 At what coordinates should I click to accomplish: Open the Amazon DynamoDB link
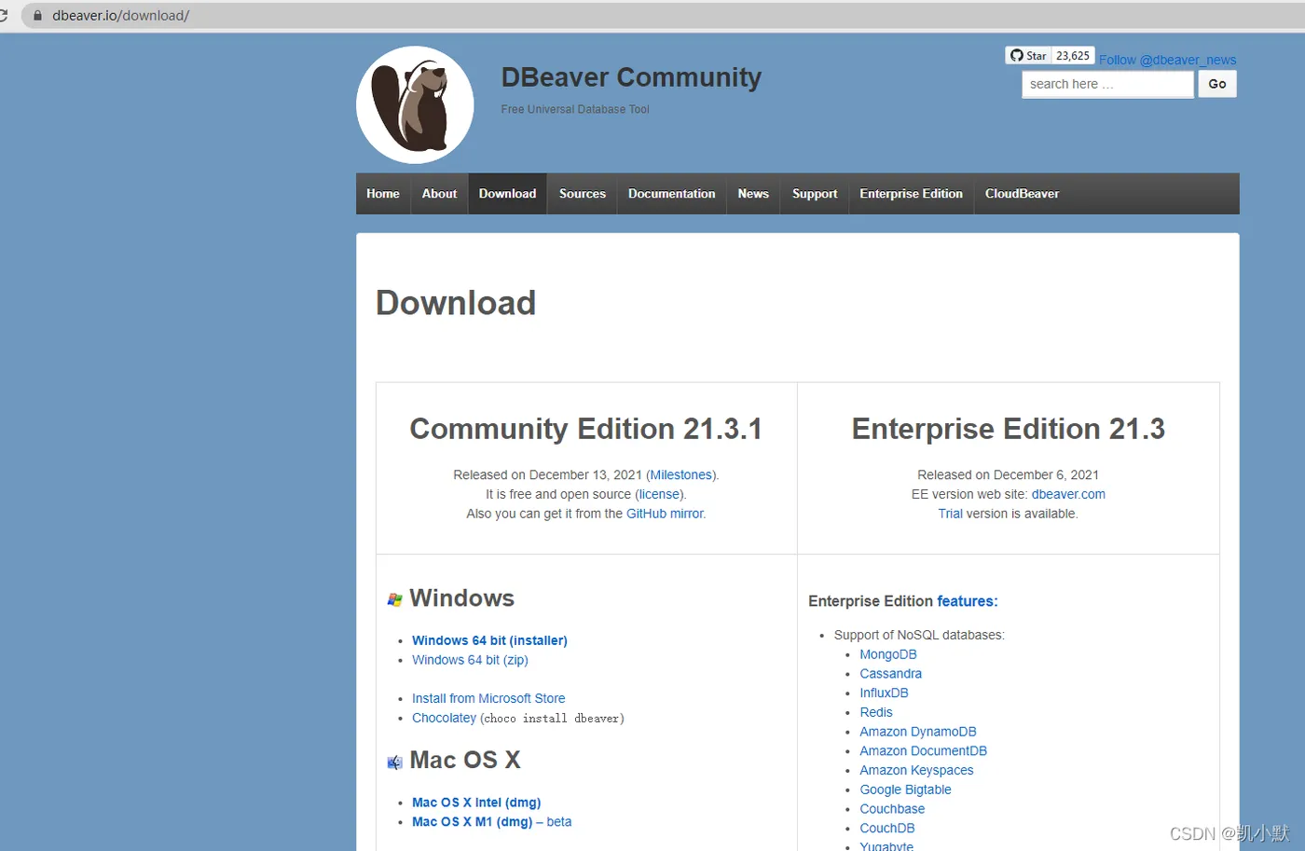(918, 732)
